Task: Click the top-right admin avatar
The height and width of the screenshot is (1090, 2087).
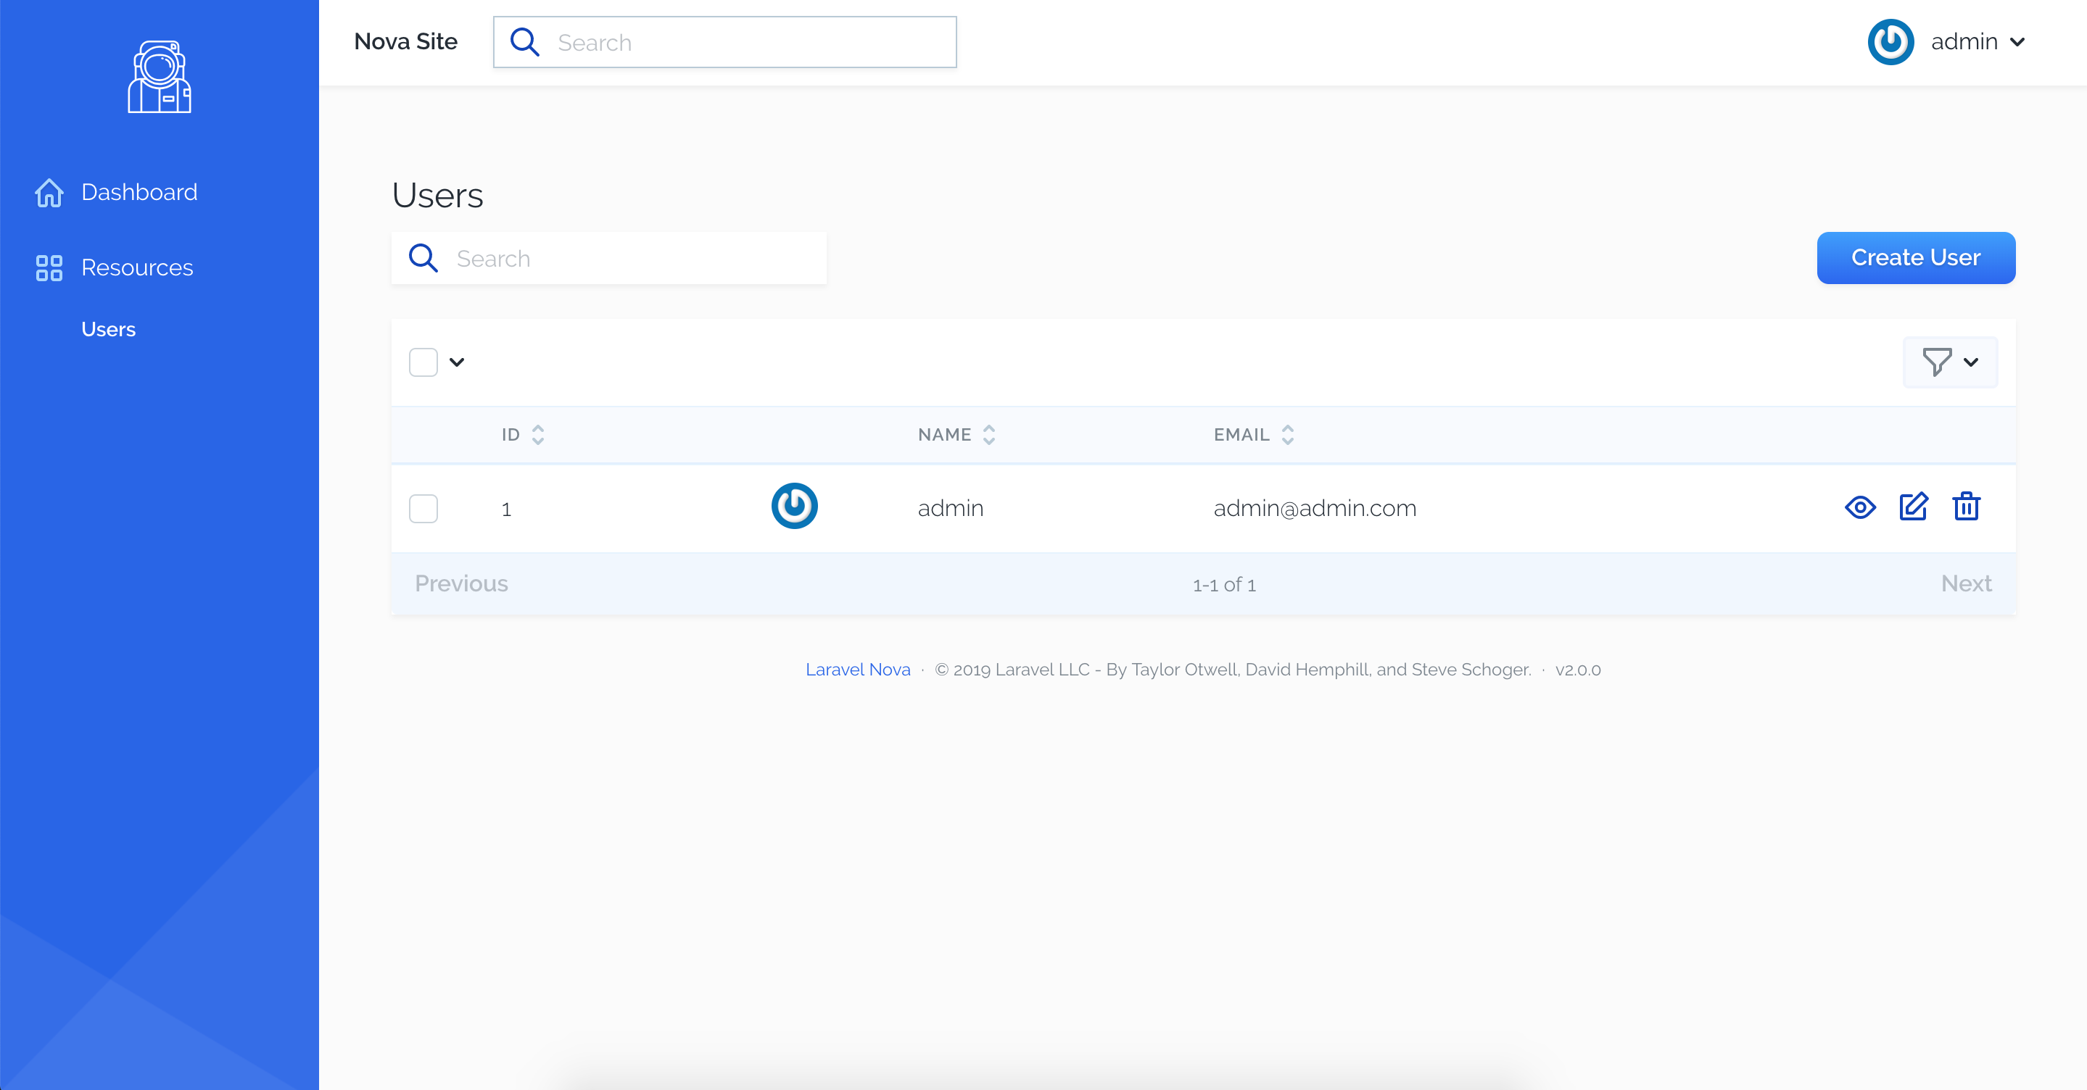Action: [1890, 42]
